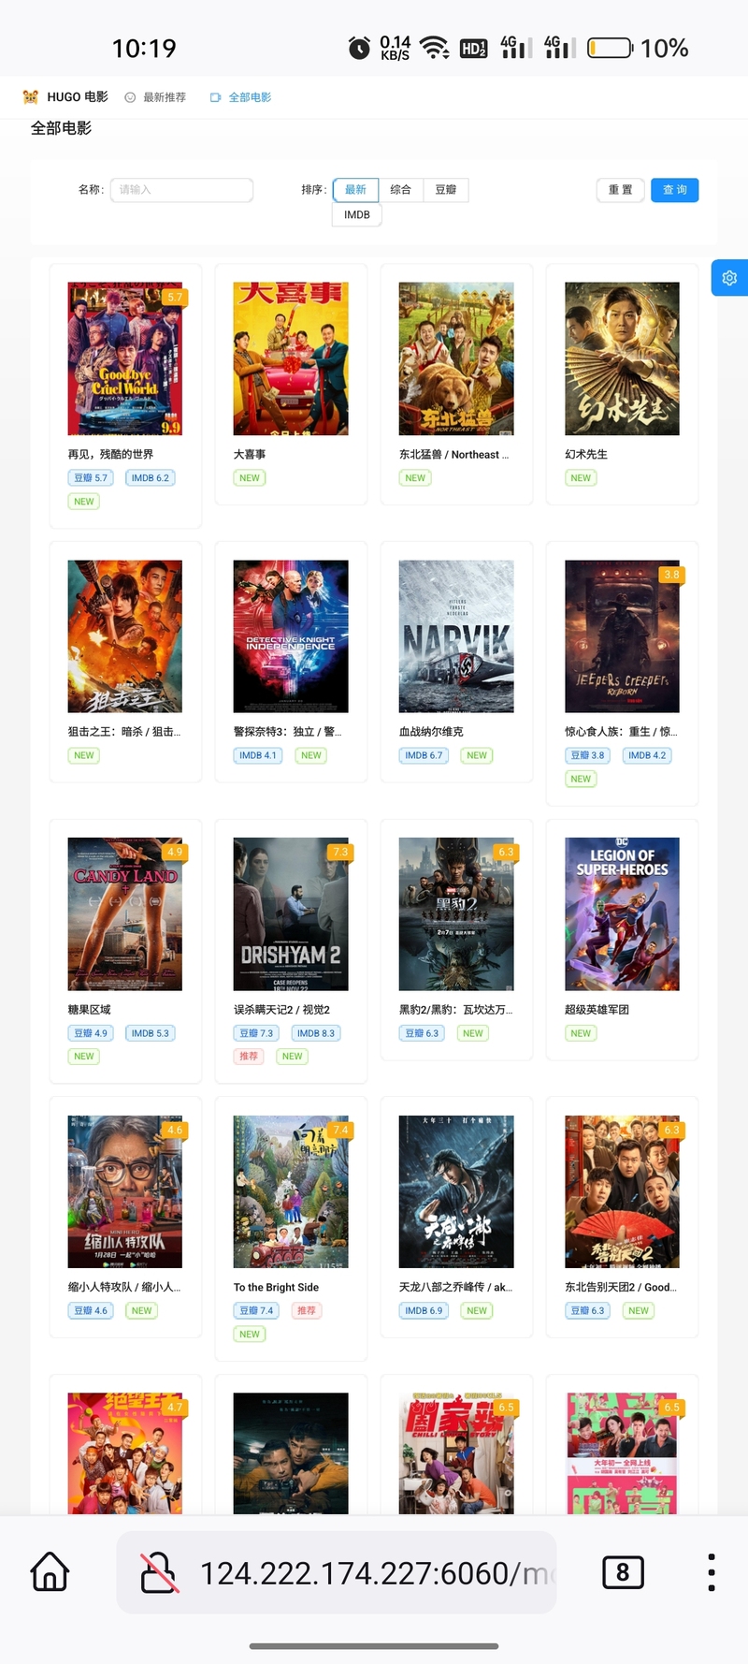Tap the insecure connection lock icon

(x=159, y=1572)
